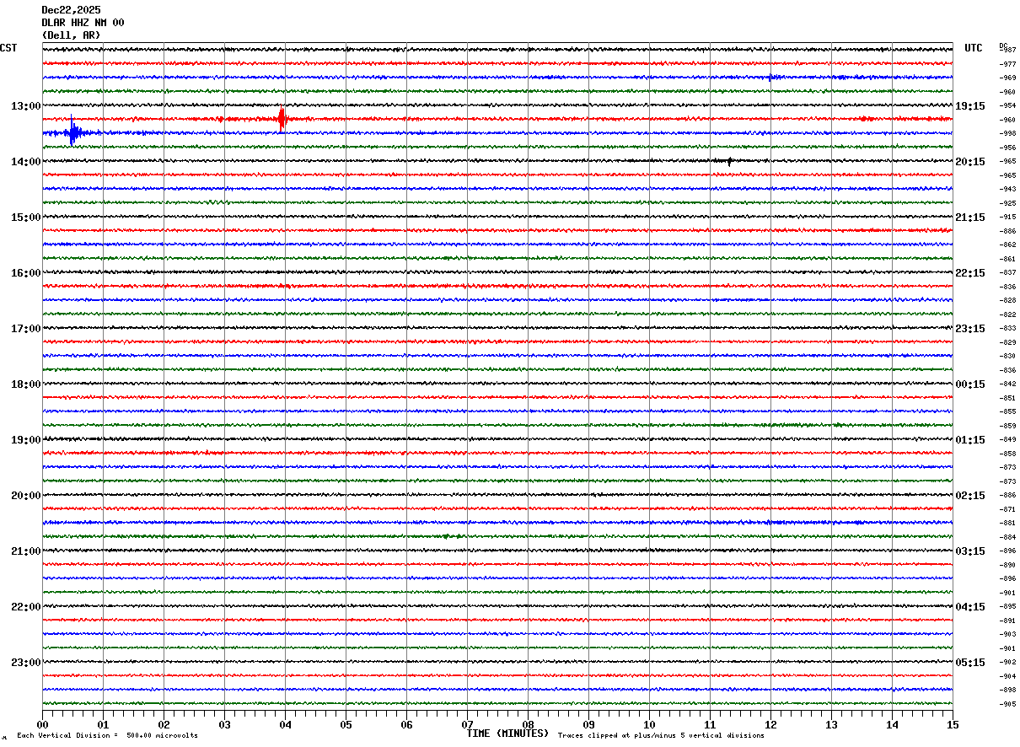1020x747 pixels.
Task: Click the DLAR HHZ NM 00 station label
Action: [x=83, y=23]
